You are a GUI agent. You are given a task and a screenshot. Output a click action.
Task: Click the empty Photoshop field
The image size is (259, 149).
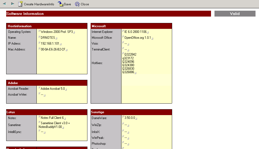click(x=125, y=144)
